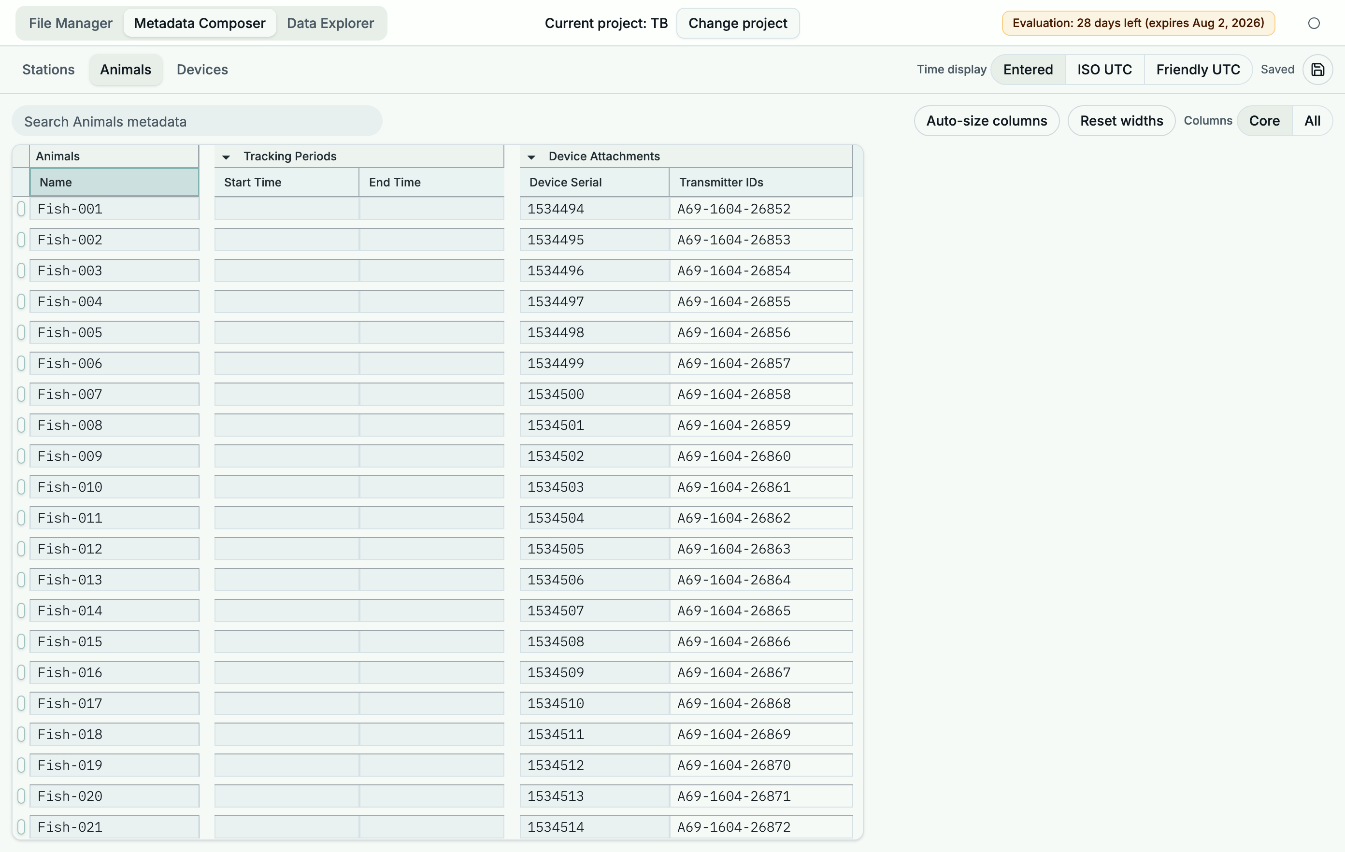1345x852 pixels.
Task: Click transmitter ID A69-1604-26866
Action: tap(761, 641)
